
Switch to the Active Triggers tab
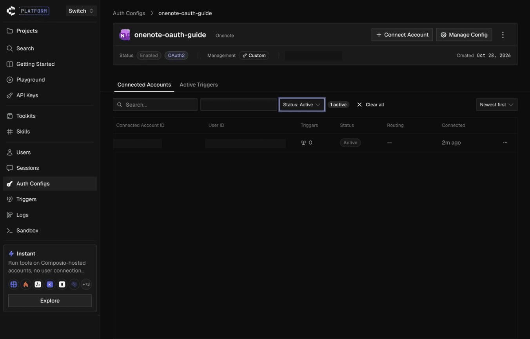pos(199,84)
